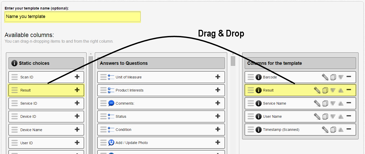
Task: Select the Device Name row label
Action: point(31,130)
